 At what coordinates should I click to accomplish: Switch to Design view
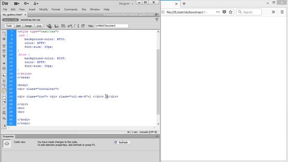point(28,26)
